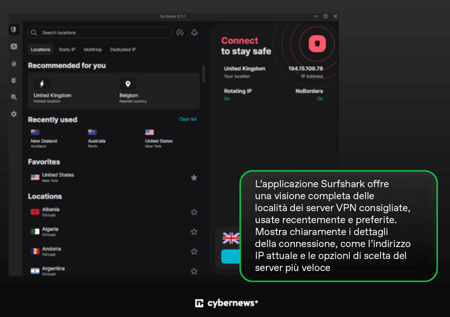Select Albania (Virtual) location name
This screenshot has height=317, width=450.
click(51, 212)
